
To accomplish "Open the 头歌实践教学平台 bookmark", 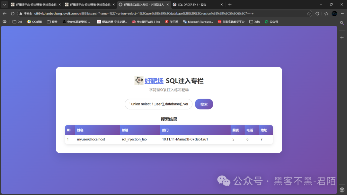I will [231, 21].
